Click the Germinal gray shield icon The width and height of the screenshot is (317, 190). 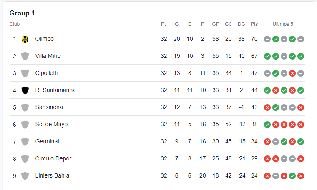point(25,142)
